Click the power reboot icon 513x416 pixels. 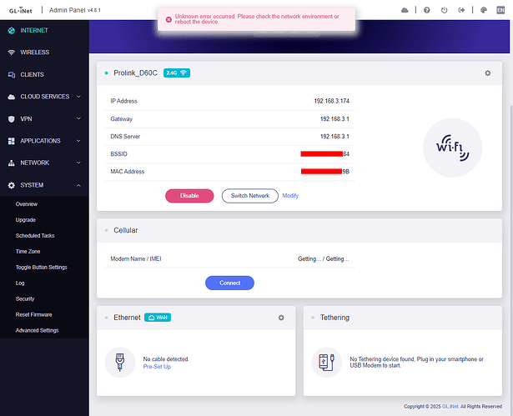coord(444,10)
